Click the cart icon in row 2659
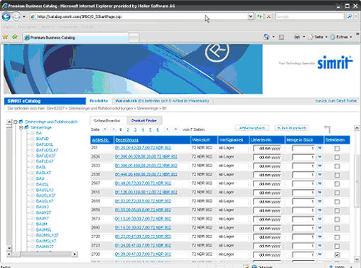 pos(320,210)
